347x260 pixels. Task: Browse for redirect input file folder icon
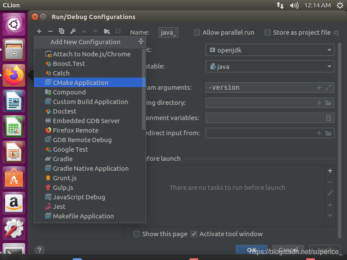(328, 133)
